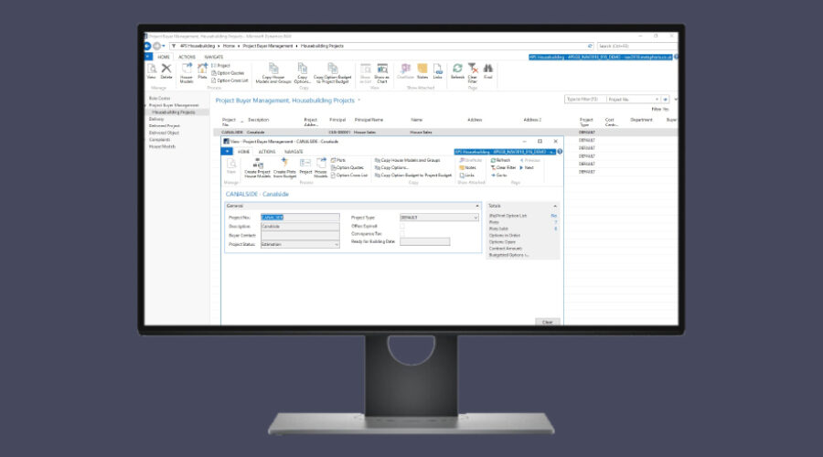Toggle the Conveyance Tax checkbox
823x457 pixels.
(x=402, y=234)
